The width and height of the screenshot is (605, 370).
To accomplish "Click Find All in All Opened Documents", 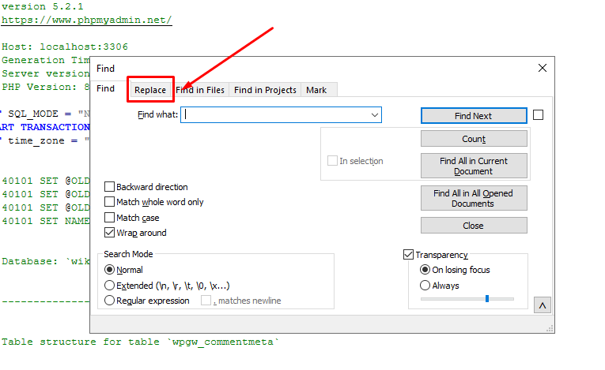I will (x=473, y=198).
